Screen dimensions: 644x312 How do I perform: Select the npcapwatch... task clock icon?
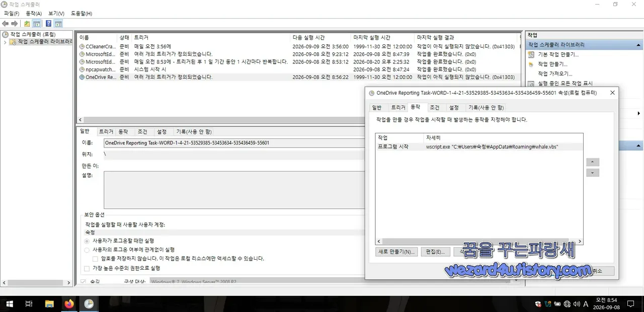point(82,69)
